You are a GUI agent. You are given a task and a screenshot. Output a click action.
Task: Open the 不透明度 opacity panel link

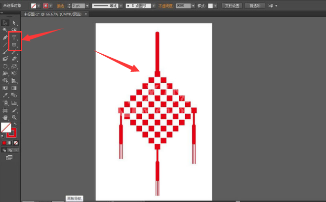(165, 6)
